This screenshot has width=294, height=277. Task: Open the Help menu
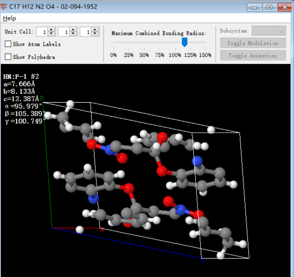tap(9, 19)
